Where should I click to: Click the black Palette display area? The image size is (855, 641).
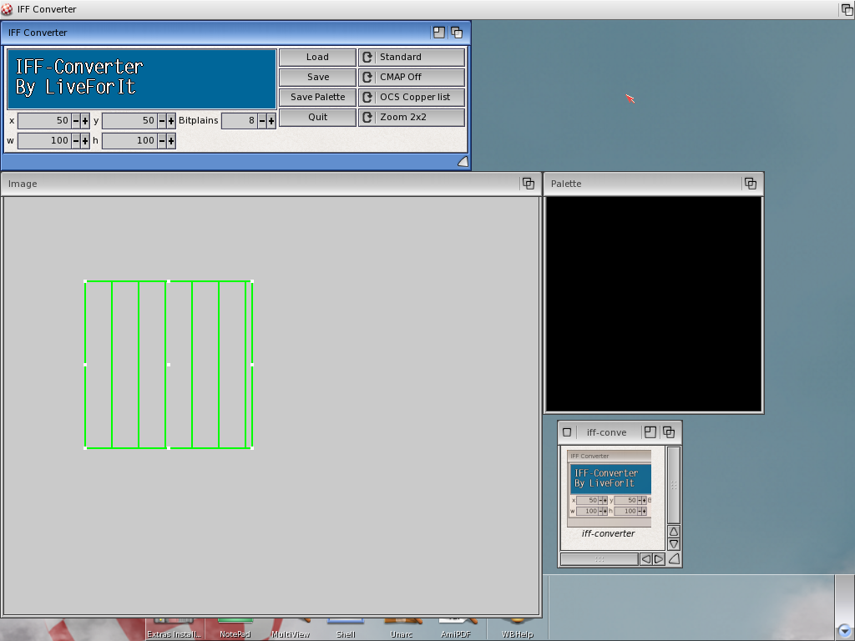click(x=653, y=304)
